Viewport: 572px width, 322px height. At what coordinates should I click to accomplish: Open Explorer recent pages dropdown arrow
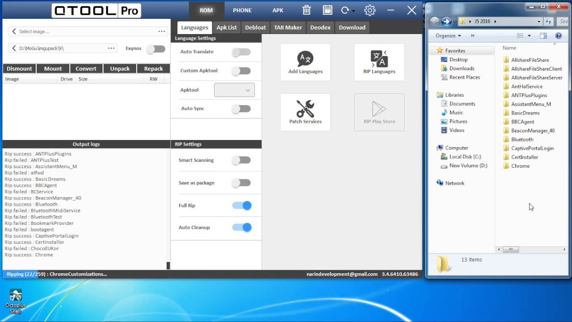pos(454,21)
